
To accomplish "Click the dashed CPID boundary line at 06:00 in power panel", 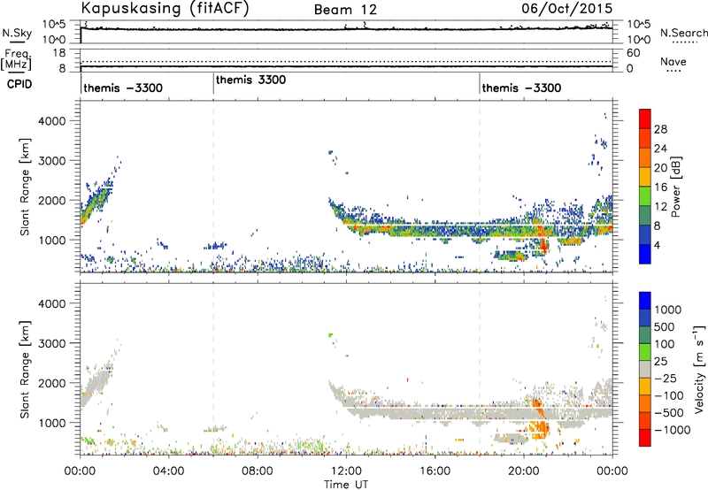I will pos(213,187).
